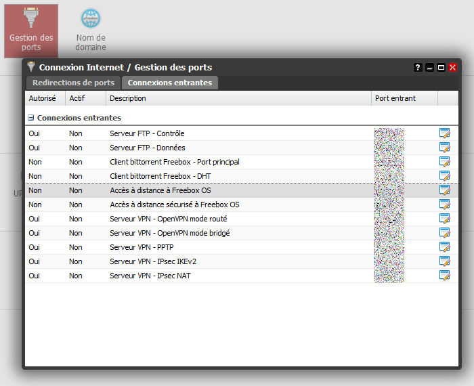
Task: Edit the Accès à distance sécurisé entry
Action: coord(445,205)
